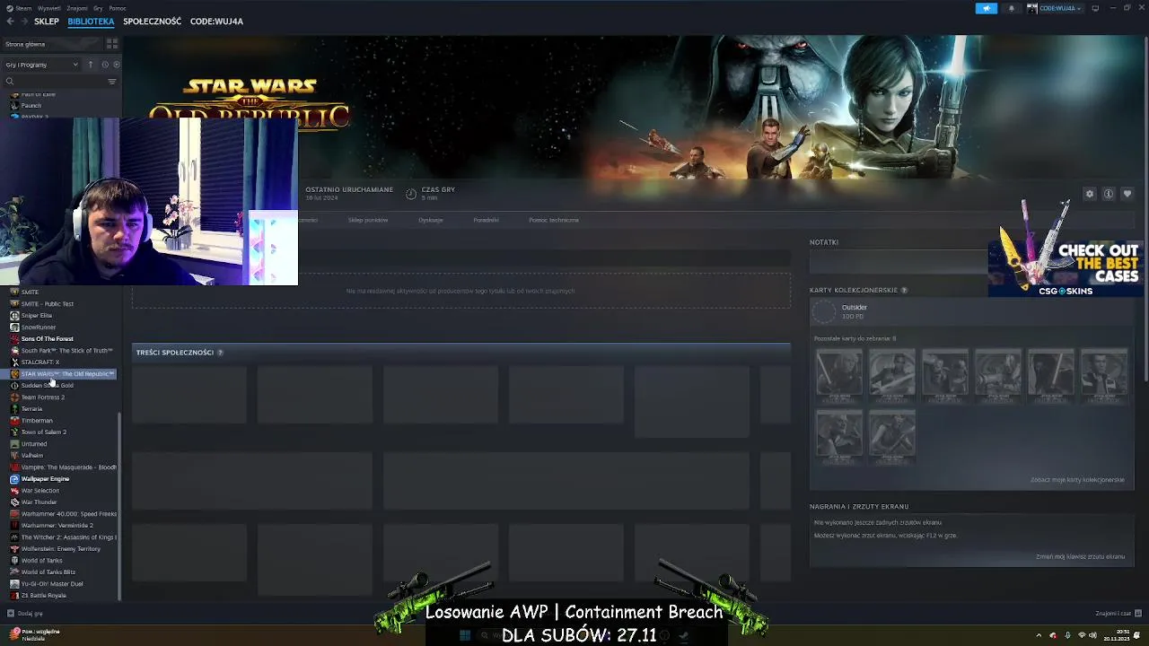Open the Gry menu
The image size is (1149, 646).
tap(98, 8)
